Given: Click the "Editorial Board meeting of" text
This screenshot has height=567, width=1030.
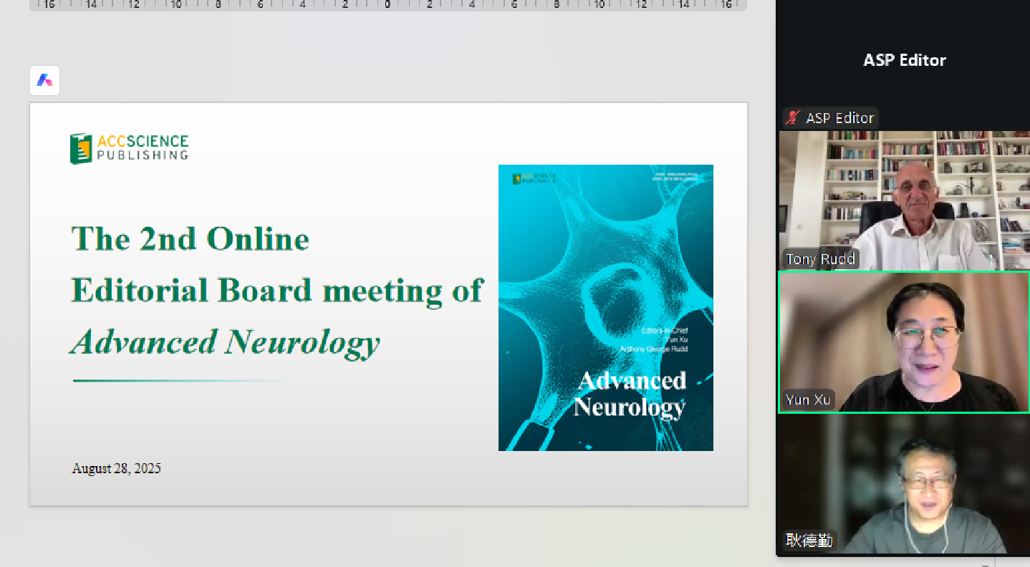Looking at the screenshot, I should pos(277,291).
